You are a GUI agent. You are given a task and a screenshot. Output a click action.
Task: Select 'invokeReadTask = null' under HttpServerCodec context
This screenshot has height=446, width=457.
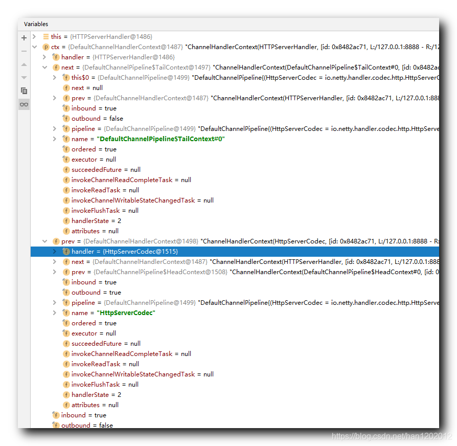(235, 364)
